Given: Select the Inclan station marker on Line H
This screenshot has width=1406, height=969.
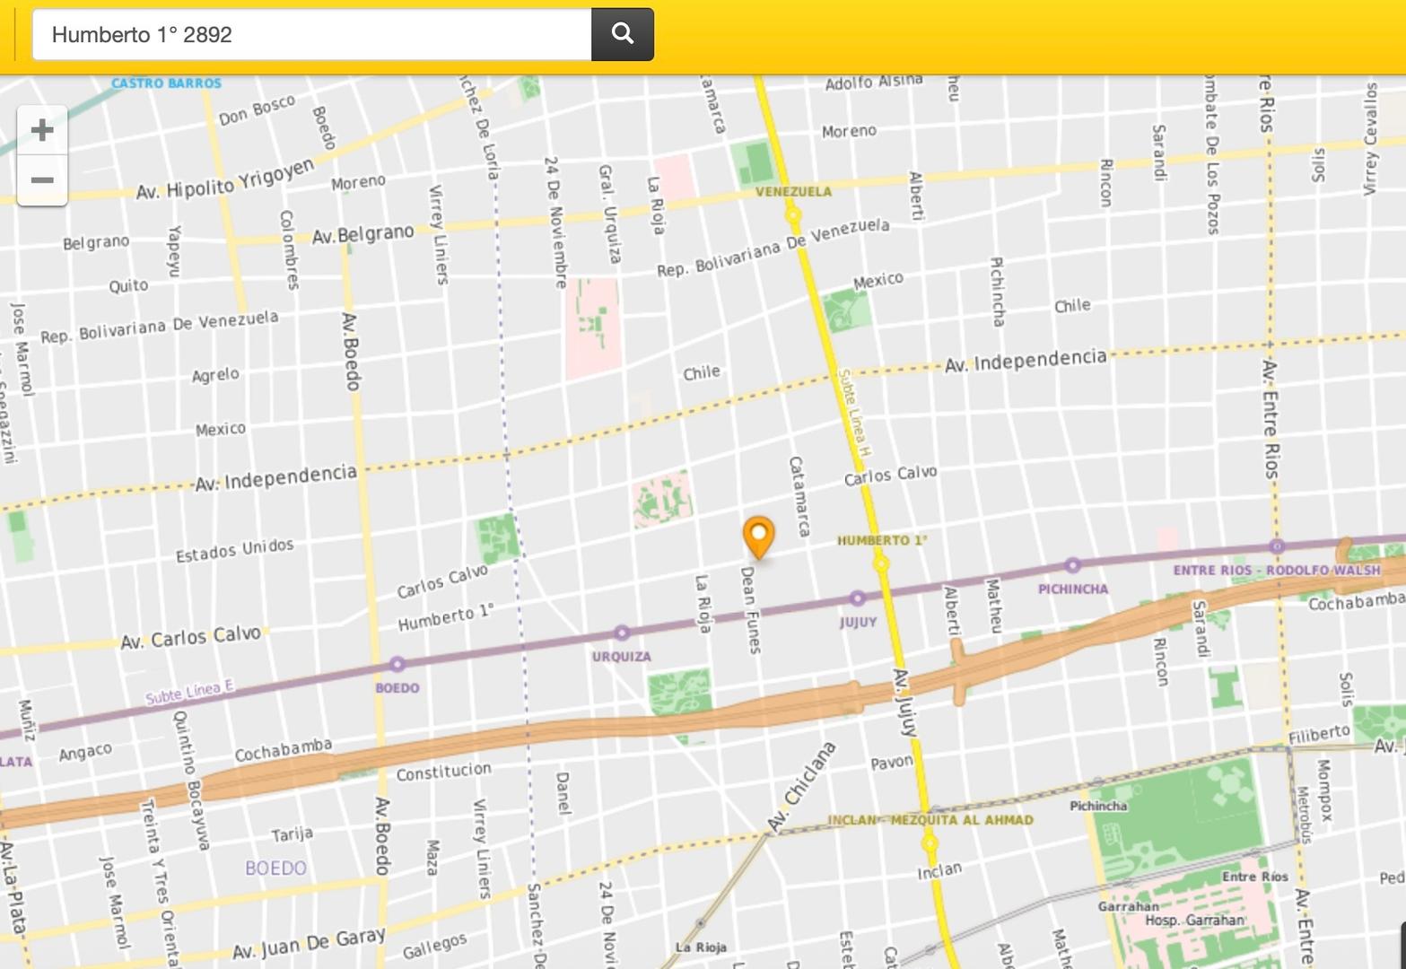Looking at the screenshot, I should pyautogui.click(x=930, y=843).
